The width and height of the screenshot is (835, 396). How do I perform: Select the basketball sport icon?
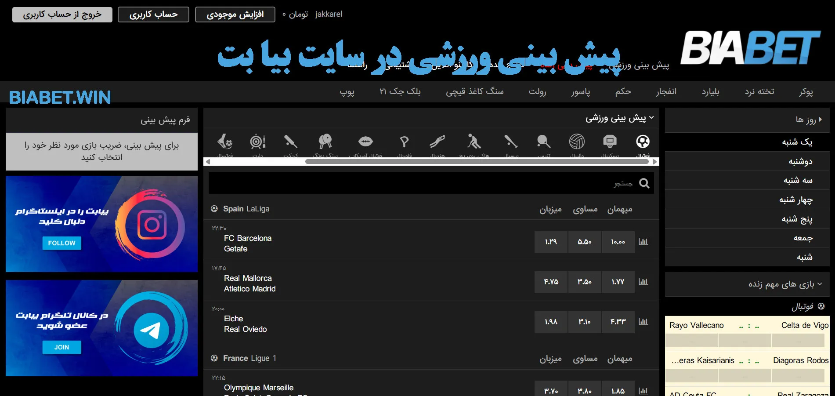[x=610, y=142]
